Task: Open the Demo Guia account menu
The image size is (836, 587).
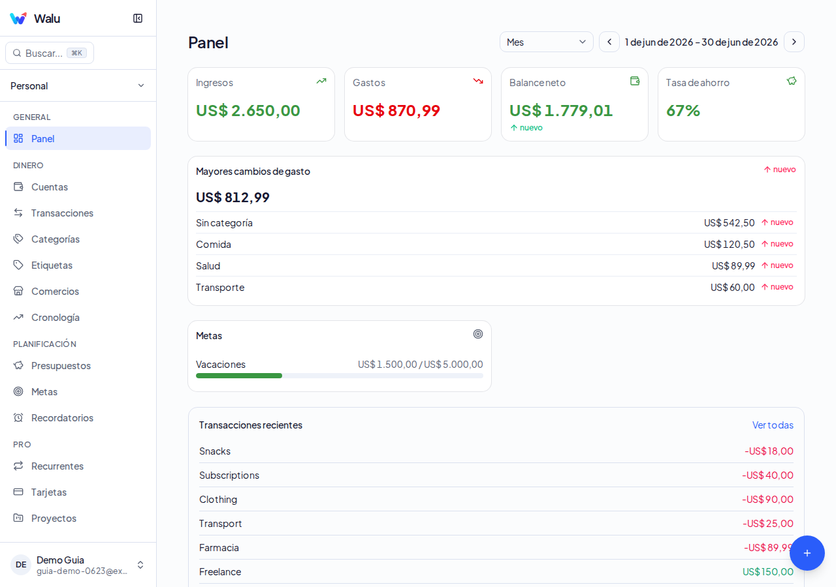Action: [78, 565]
